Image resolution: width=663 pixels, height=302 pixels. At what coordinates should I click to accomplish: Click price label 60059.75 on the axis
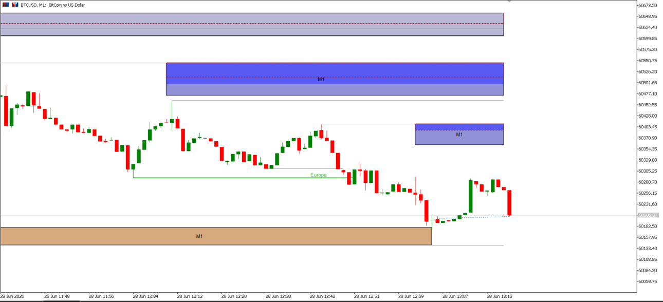(x=648, y=281)
